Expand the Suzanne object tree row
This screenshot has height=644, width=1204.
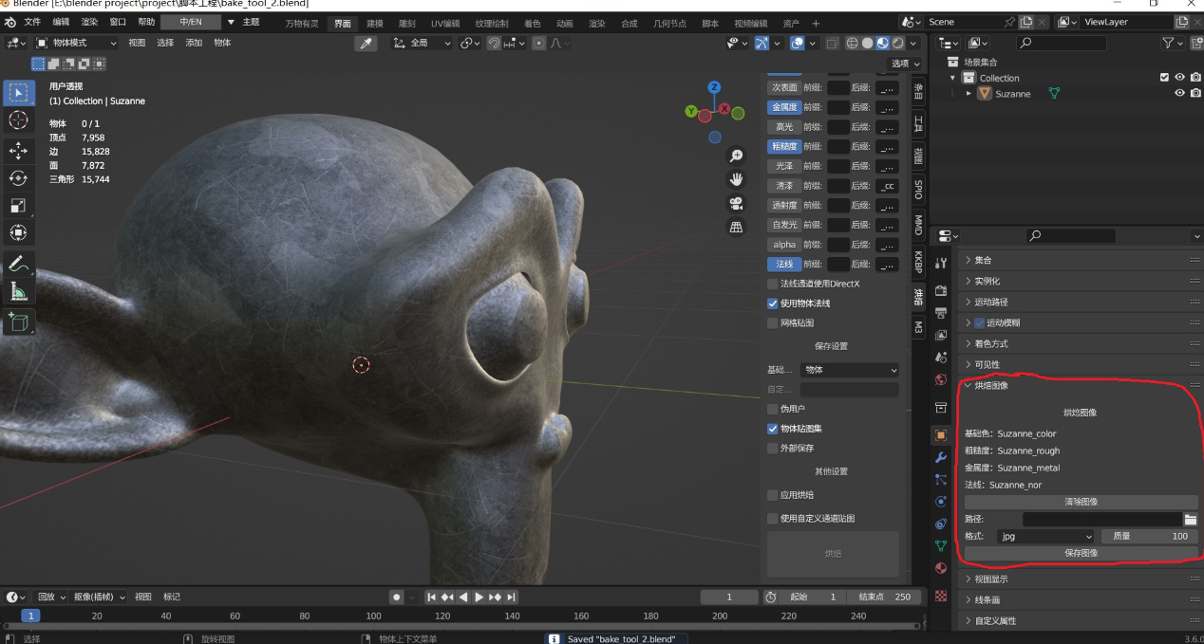tap(969, 94)
